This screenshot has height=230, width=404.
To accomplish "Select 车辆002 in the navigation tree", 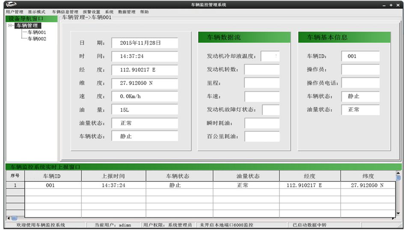I will coord(37,39).
